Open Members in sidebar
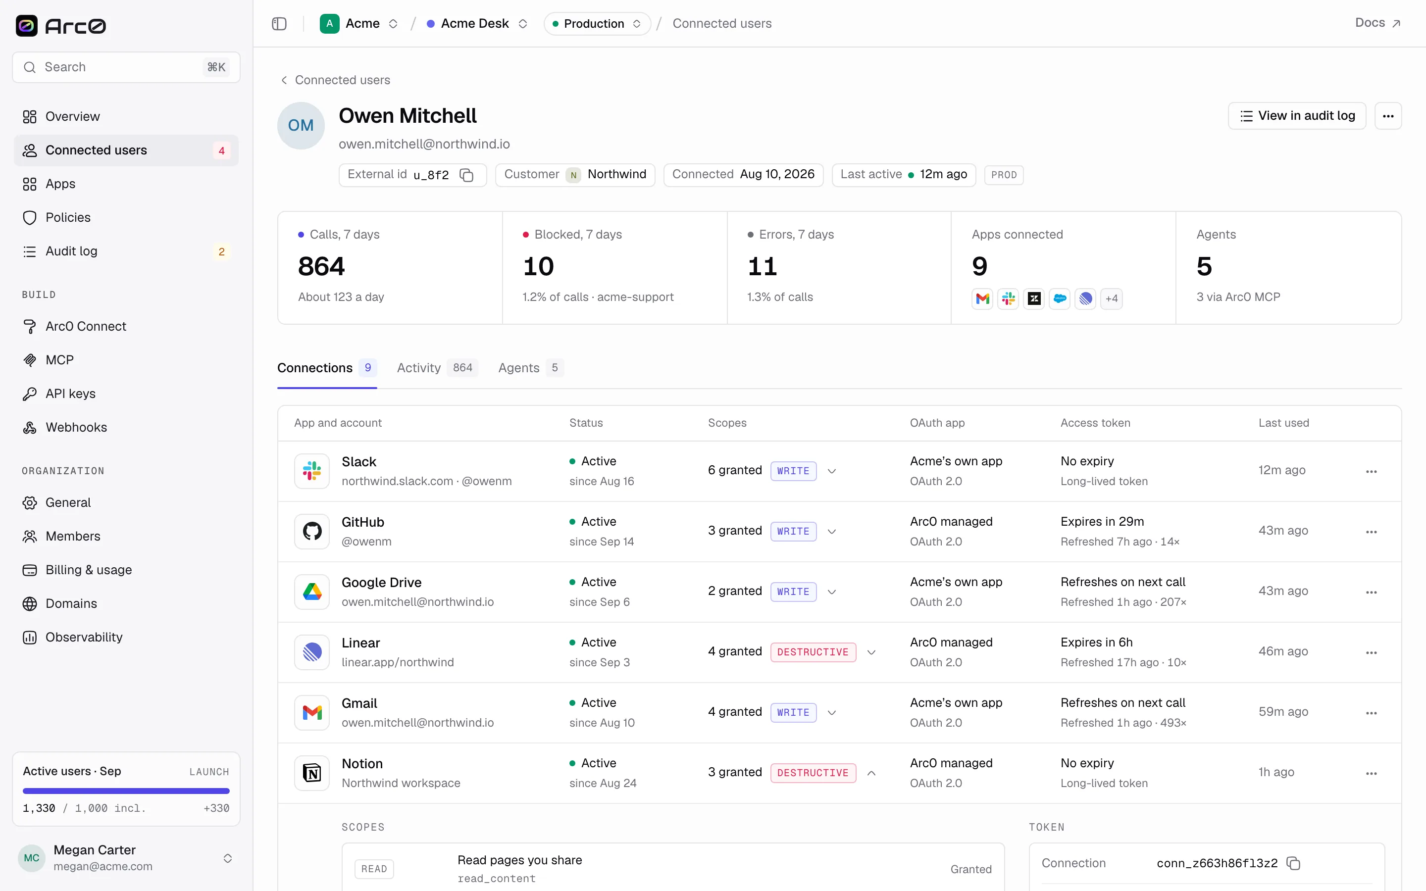Image resolution: width=1426 pixels, height=891 pixels. (x=126, y=536)
